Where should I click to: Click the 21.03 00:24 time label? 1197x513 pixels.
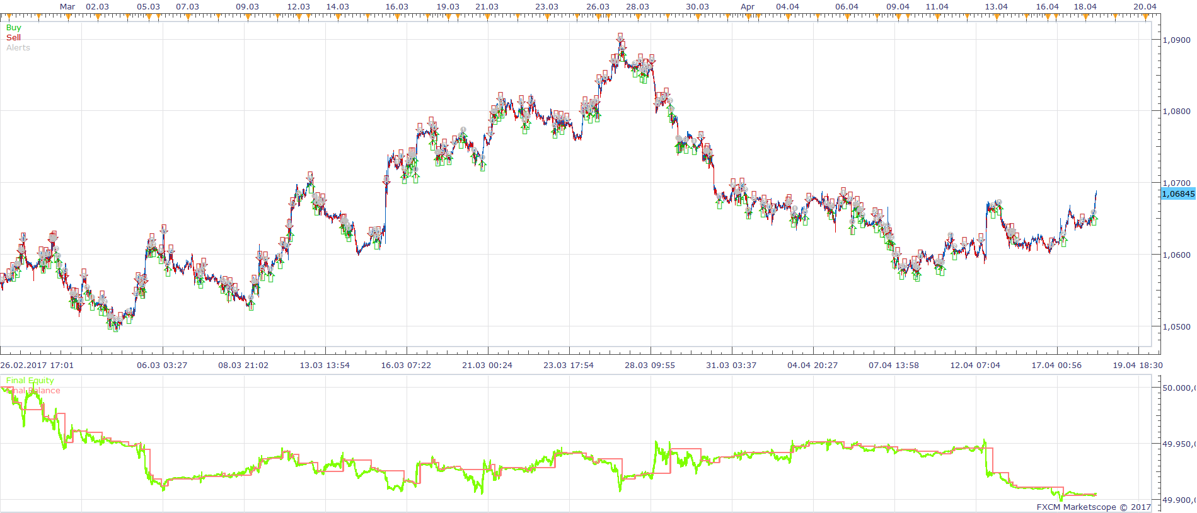pyautogui.click(x=487, y=366)
